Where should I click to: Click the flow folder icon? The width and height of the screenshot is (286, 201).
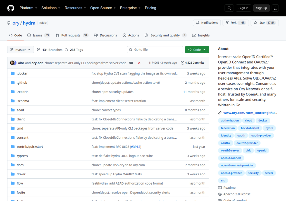coord(13,183)
